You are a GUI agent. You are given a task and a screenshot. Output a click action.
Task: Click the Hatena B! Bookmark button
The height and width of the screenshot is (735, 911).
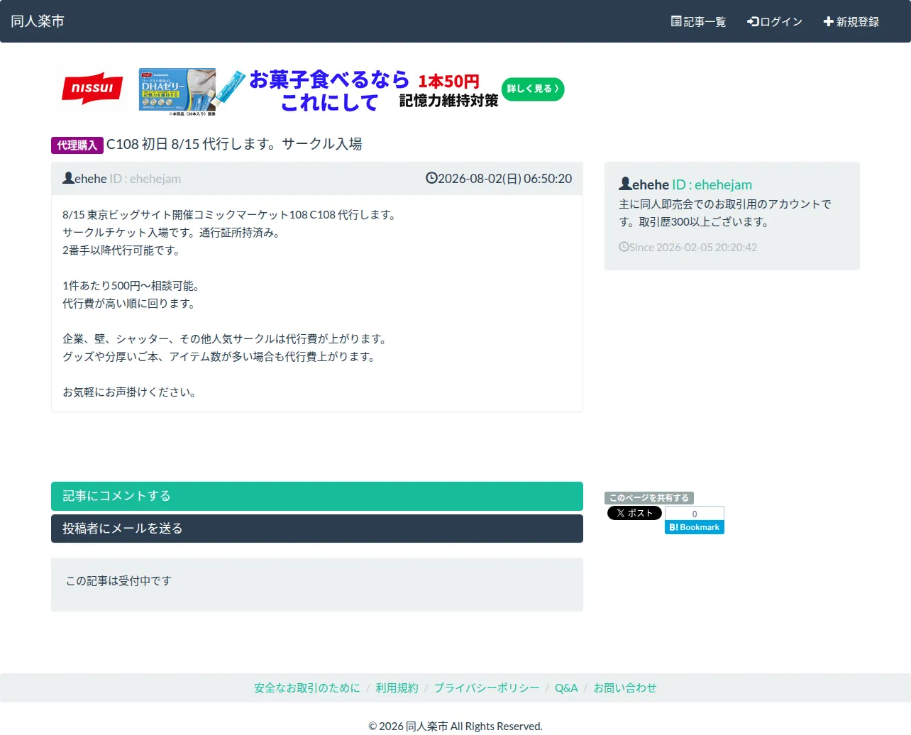[x=695, y=527]
